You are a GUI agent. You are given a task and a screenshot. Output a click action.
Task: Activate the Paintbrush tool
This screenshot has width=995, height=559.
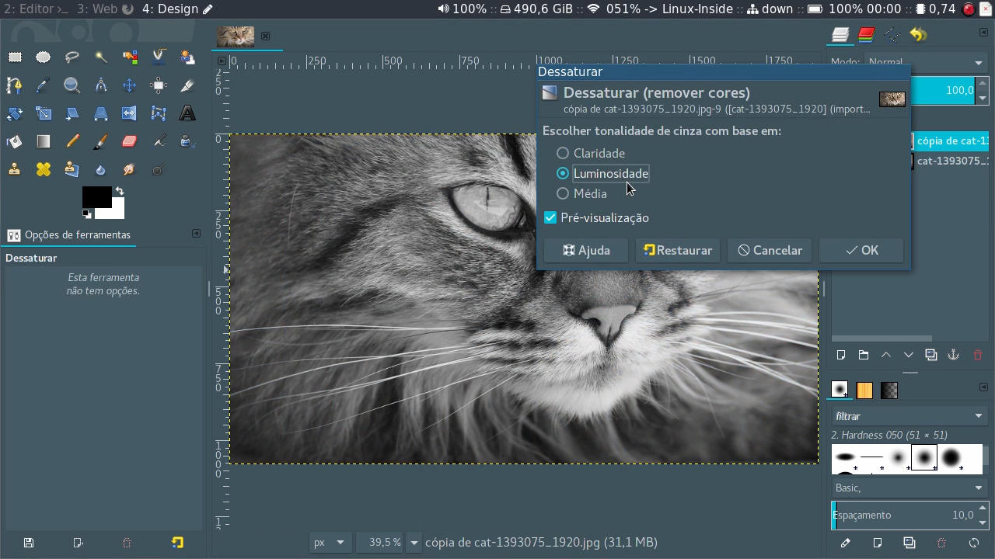[101, 141]
